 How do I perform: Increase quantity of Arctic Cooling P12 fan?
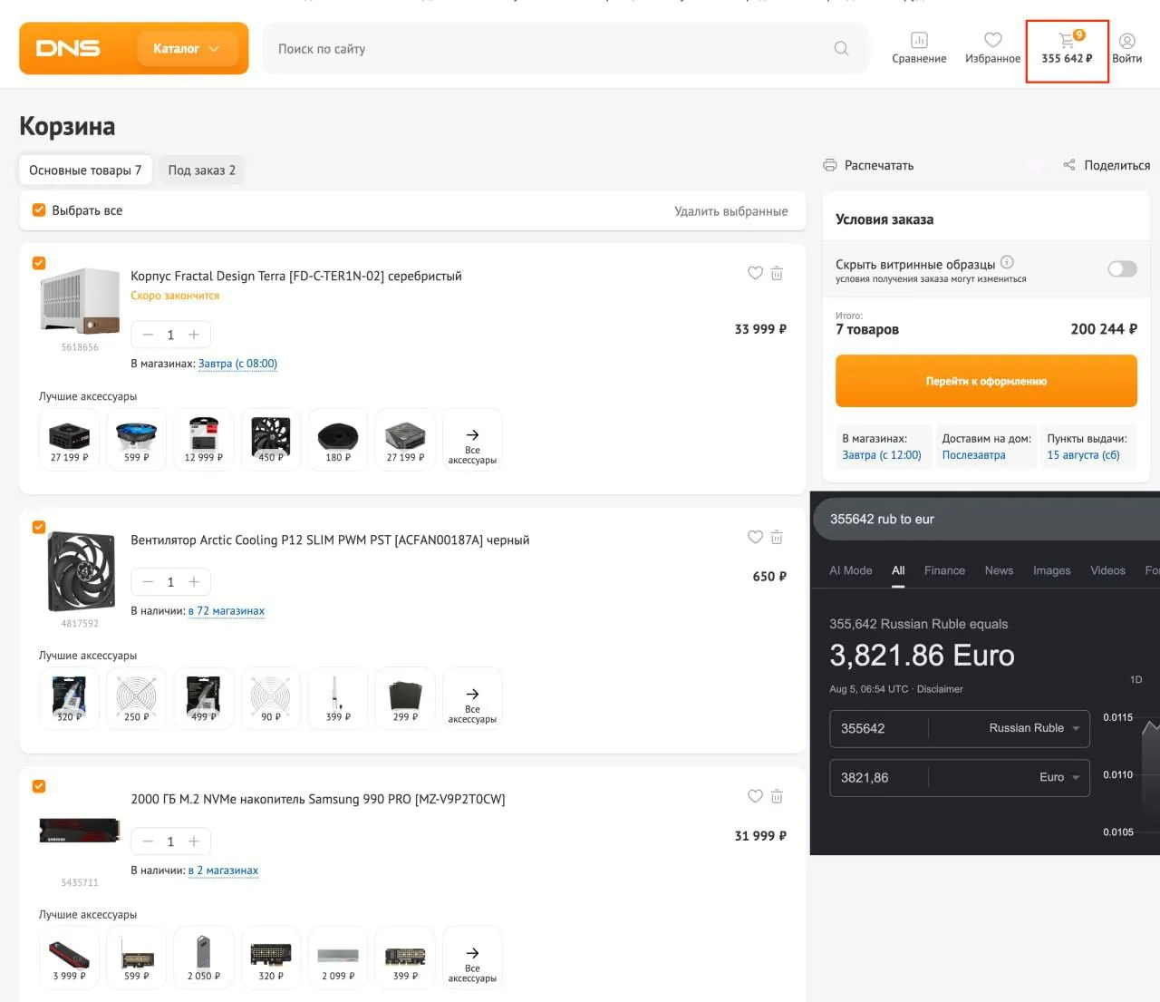(x=194, y=582)
